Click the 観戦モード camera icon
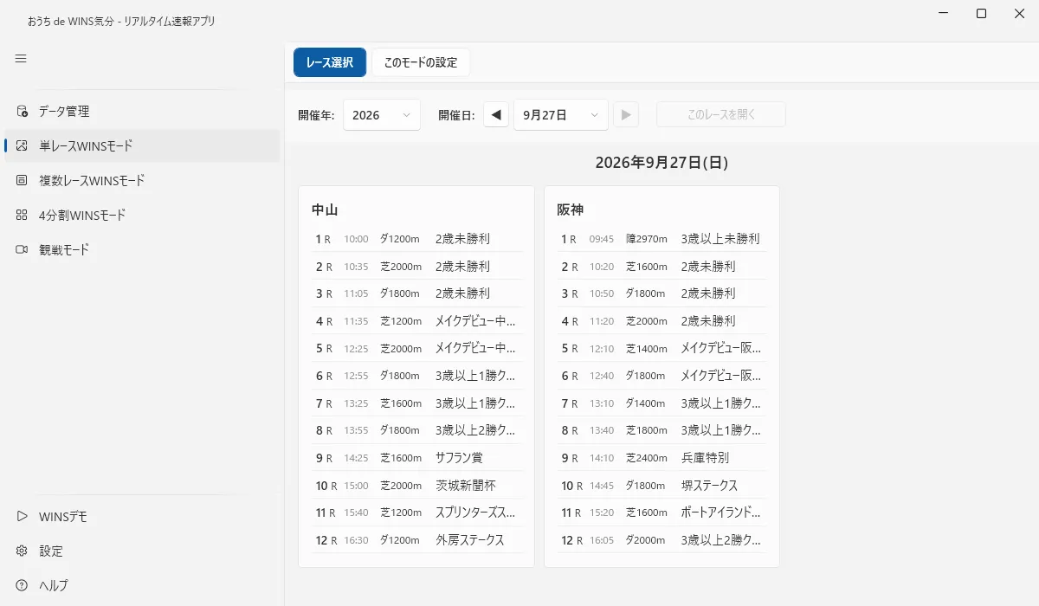The width and height of the screenshot is (1039, 606). [x=22, y=250]
